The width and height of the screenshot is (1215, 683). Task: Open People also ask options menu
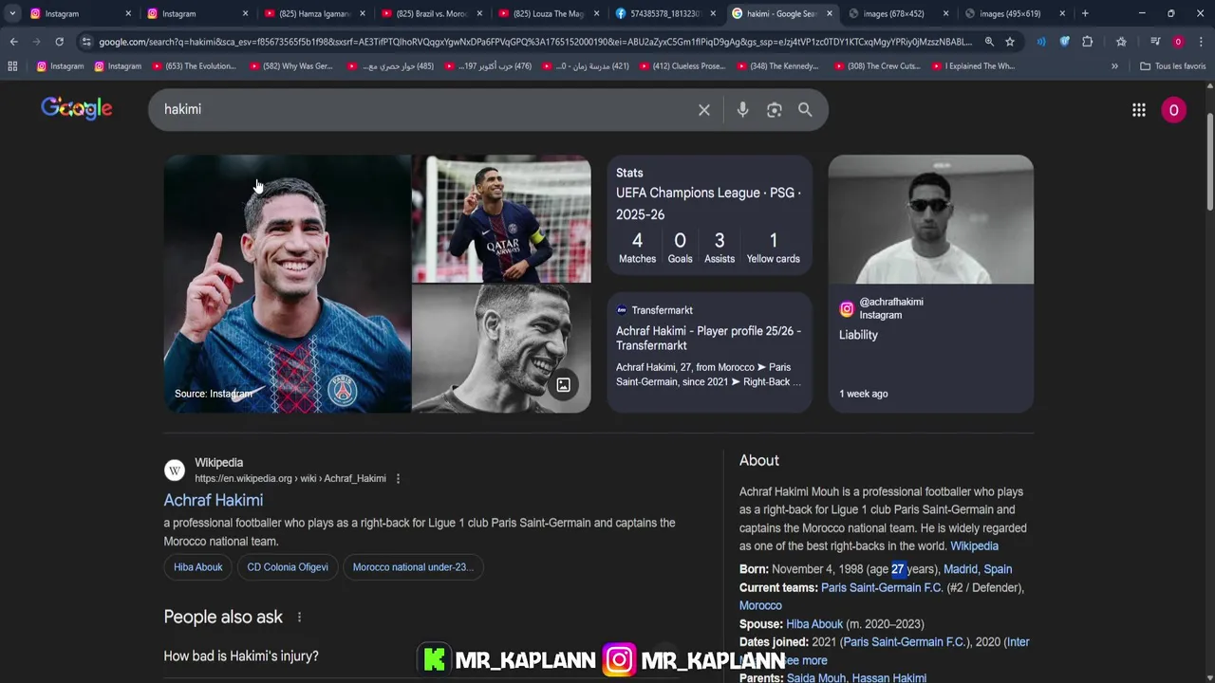299,618
